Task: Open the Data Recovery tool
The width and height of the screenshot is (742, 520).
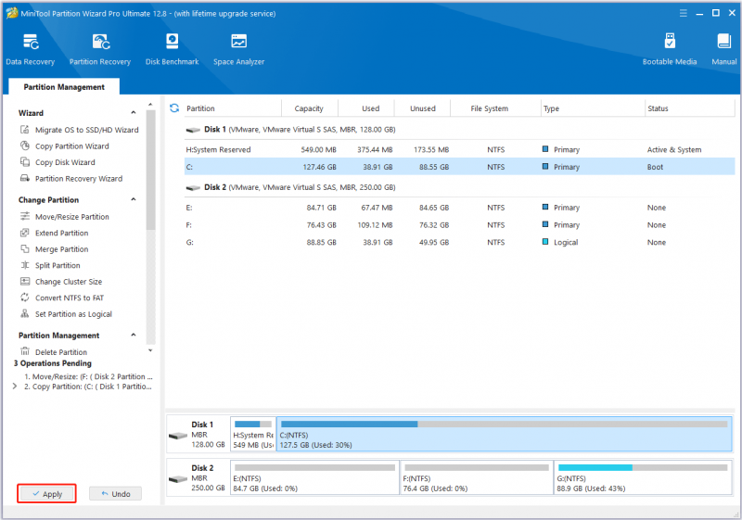Action: click(x=31, y=49)
